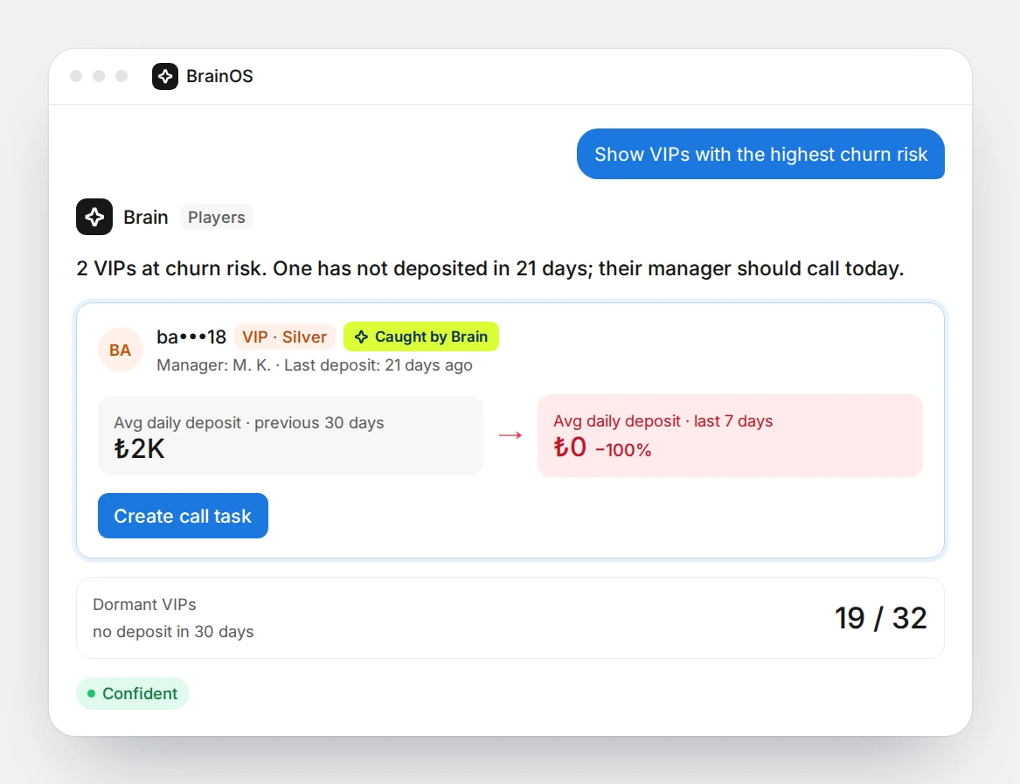Click the BrainOS logo icon in title bar
Viewport: 1020px width, 784px height.
pyautogui.click(x=164, y=76)
